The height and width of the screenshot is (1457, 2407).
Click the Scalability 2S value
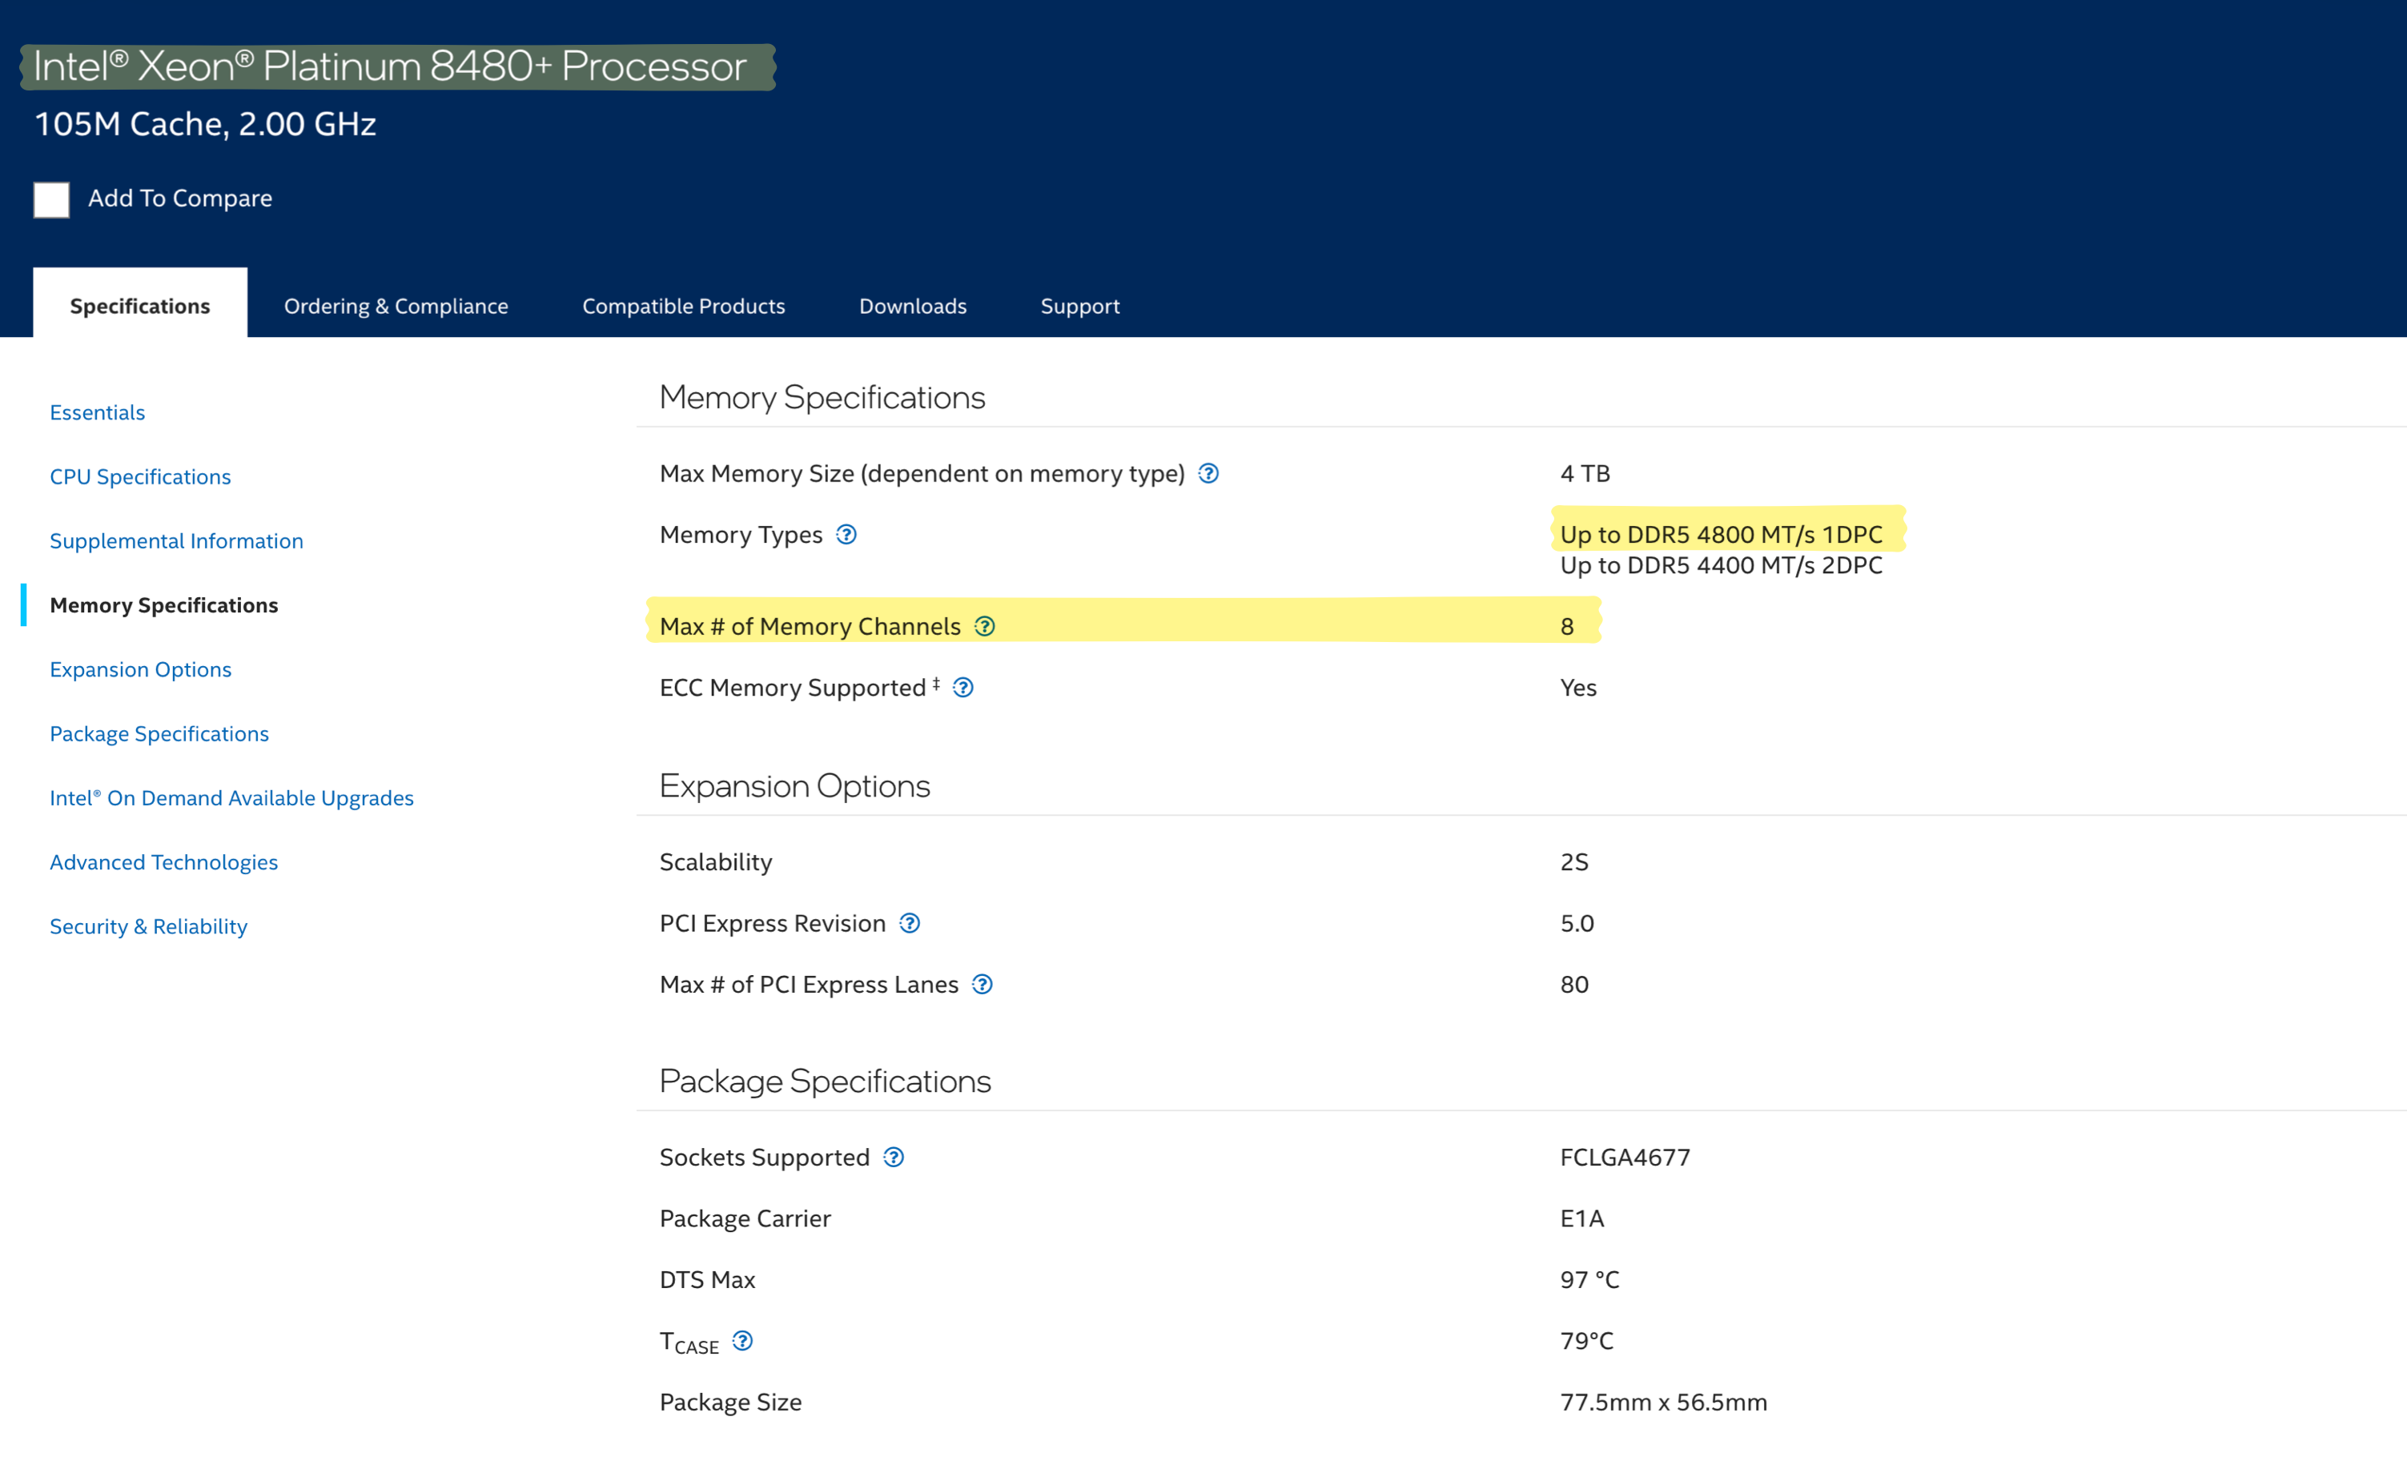(x=1573, y=862)
